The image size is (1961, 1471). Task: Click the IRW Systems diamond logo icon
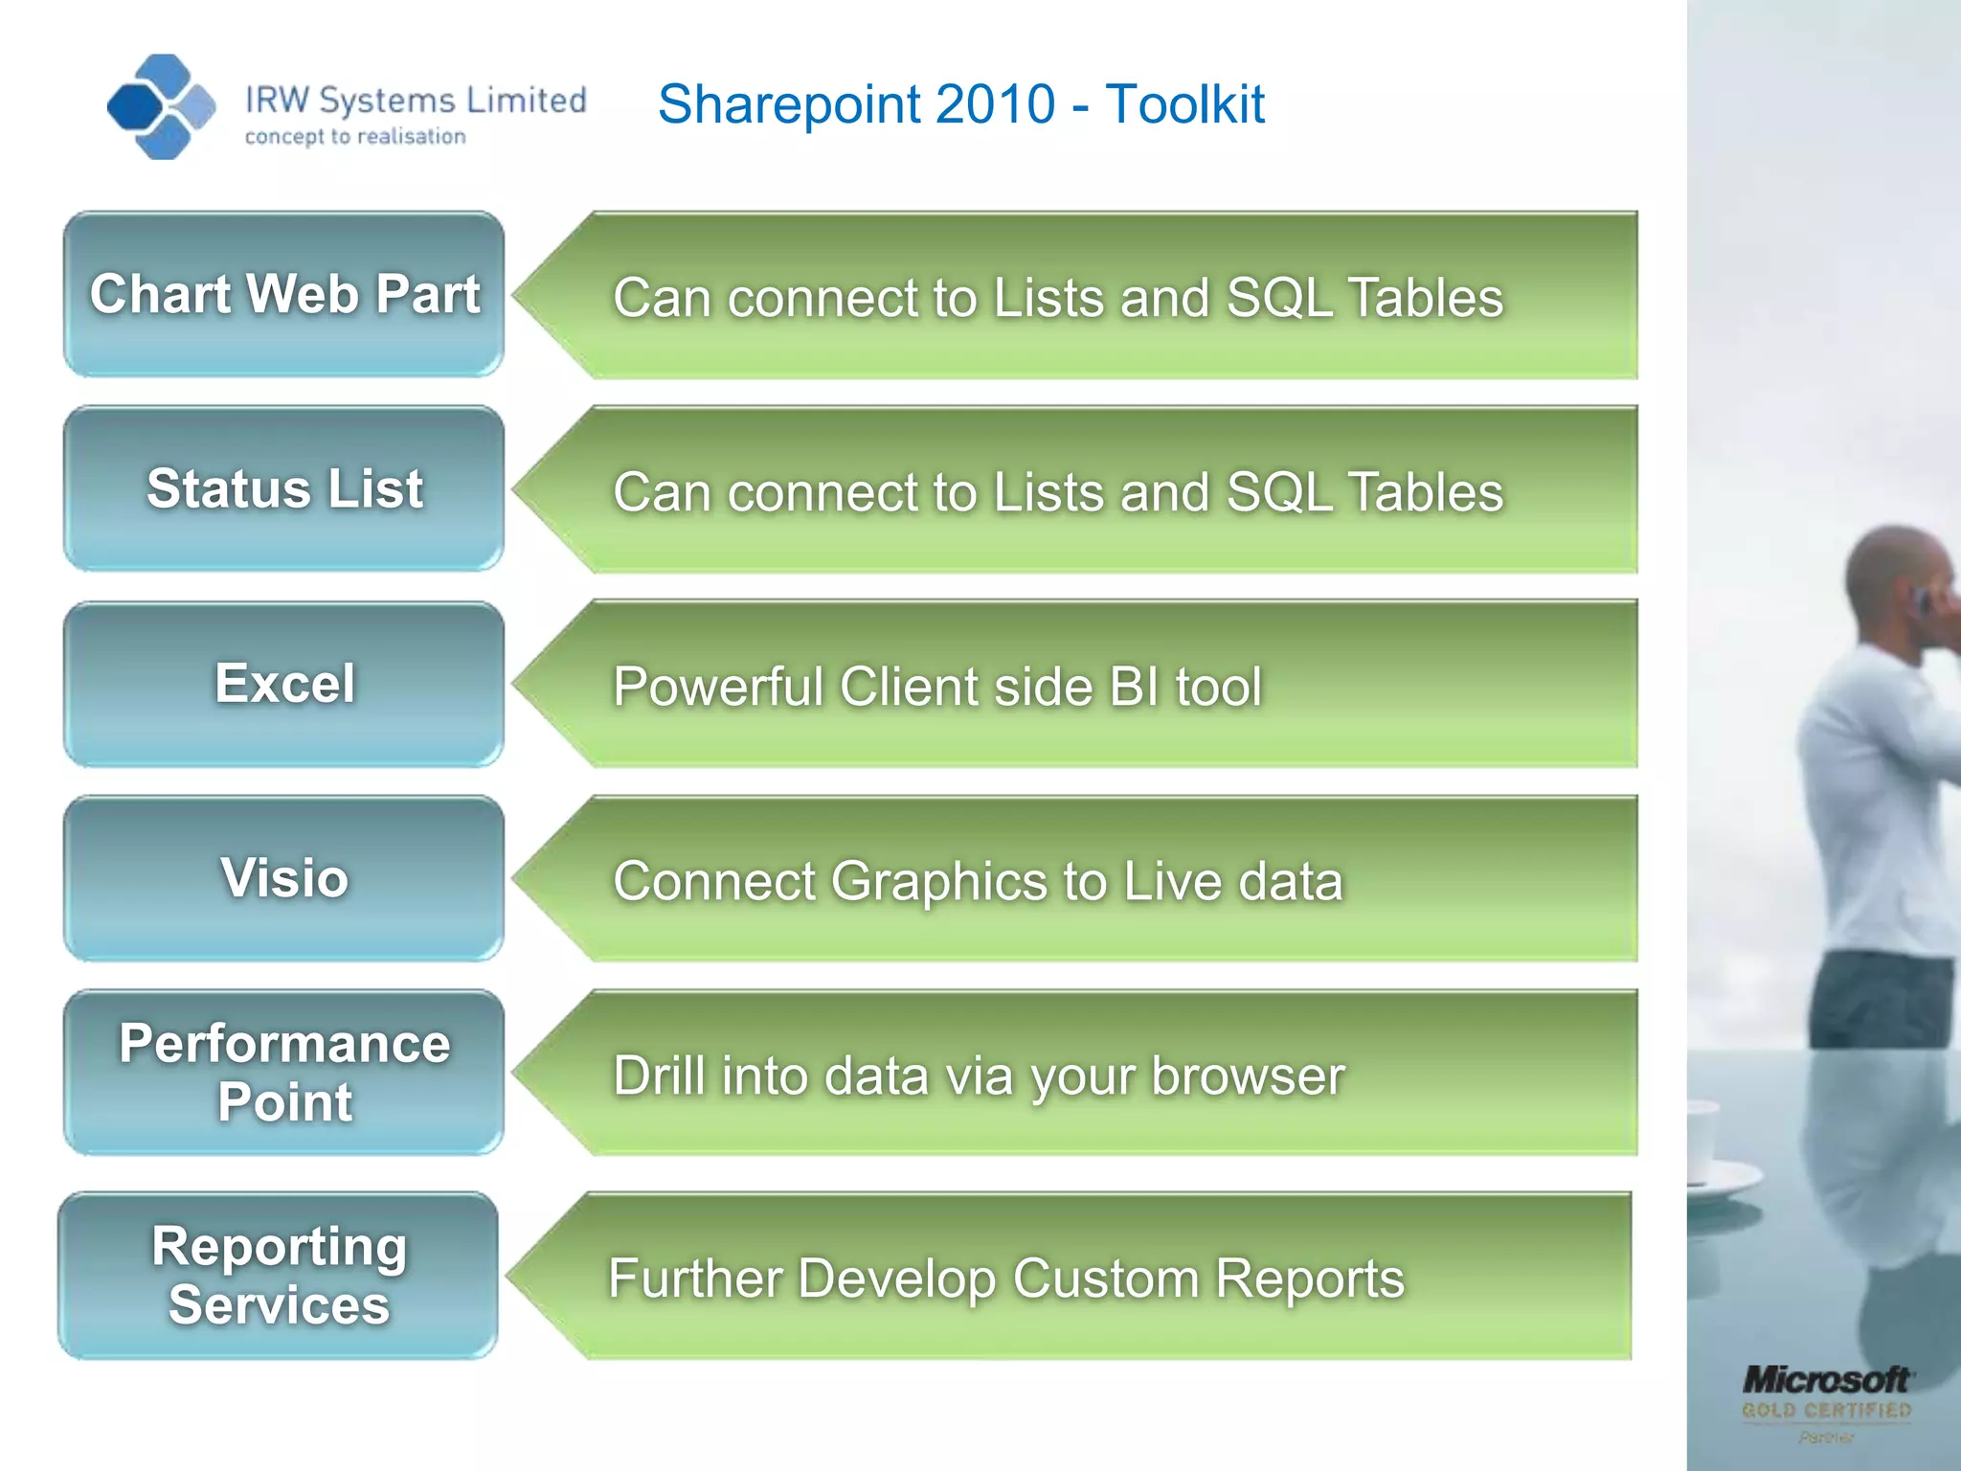[161, 106]
